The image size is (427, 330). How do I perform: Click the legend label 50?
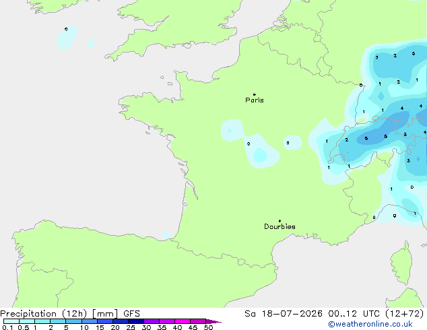pyautogui.click(x=208, y=327)
